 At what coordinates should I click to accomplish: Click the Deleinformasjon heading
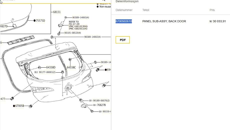[127, 1]
